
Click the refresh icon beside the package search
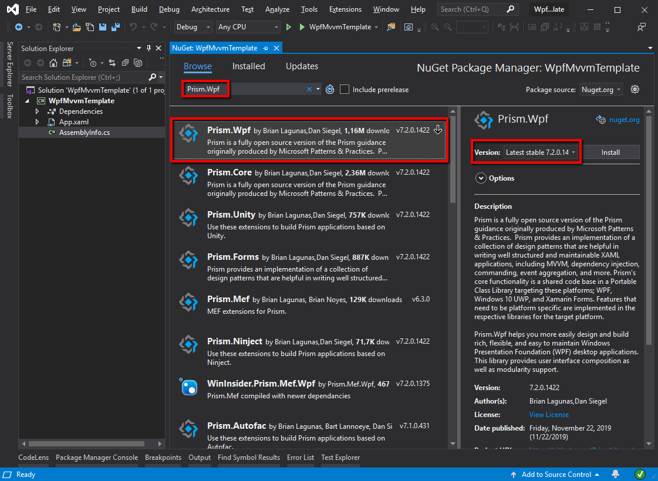pyautogui.click(x=330, y=89)
